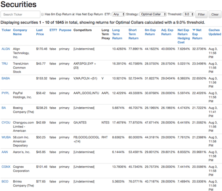Open the Strategy dropdown showing Optimal Collar
Viewport: 222px width, 191px height.
tap(153, 14)
